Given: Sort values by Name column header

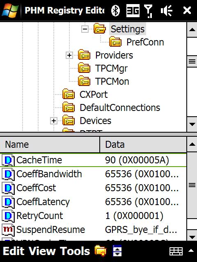Looking at the screenshot, I should tap(50, 145).
